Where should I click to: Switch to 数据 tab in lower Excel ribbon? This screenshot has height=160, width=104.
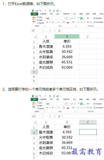[x=81, y=99]
